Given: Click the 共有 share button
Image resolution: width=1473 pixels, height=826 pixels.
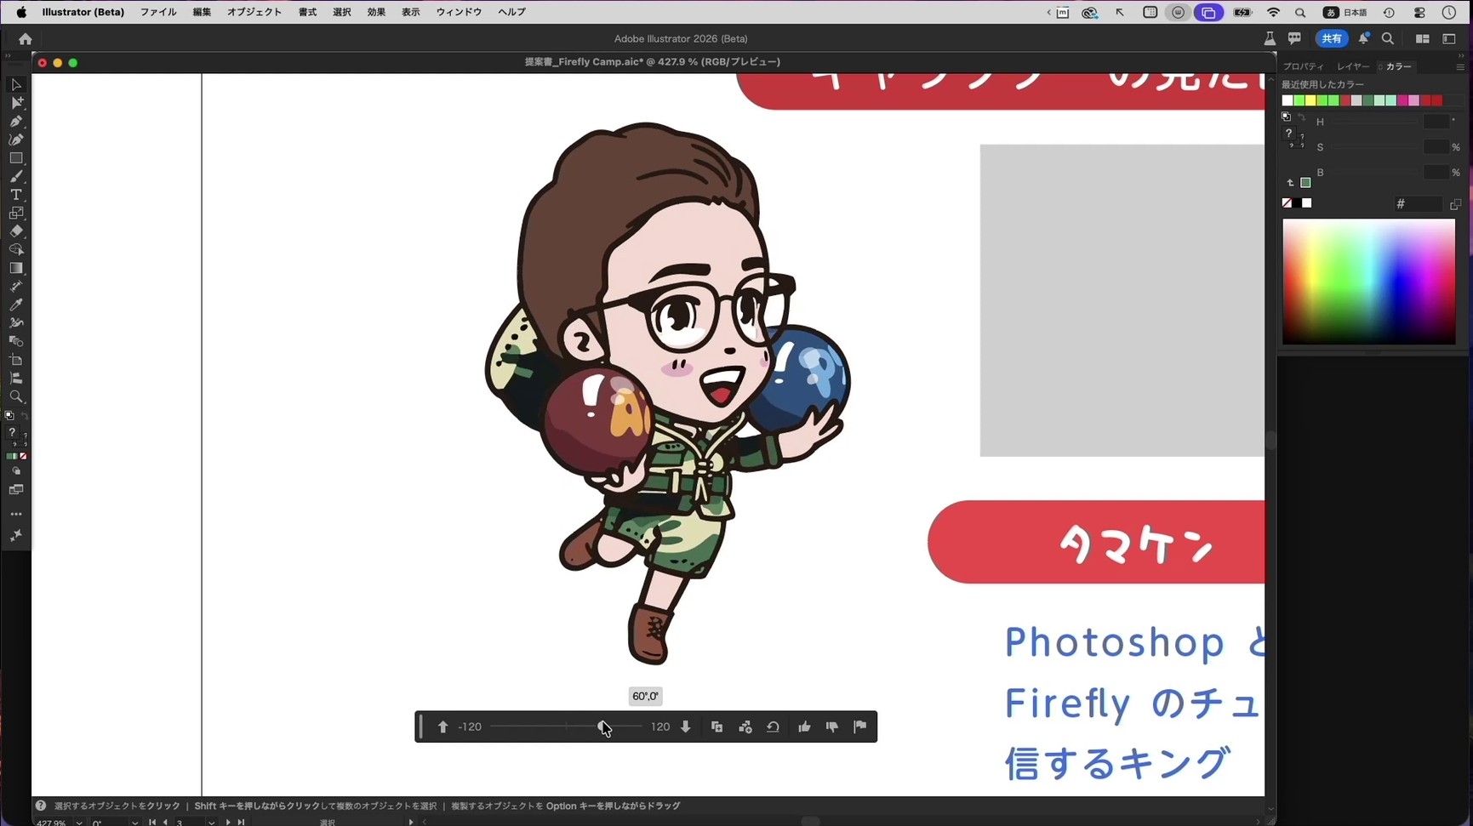Looking at the screenshot, I should click(x=1332, y=38).
